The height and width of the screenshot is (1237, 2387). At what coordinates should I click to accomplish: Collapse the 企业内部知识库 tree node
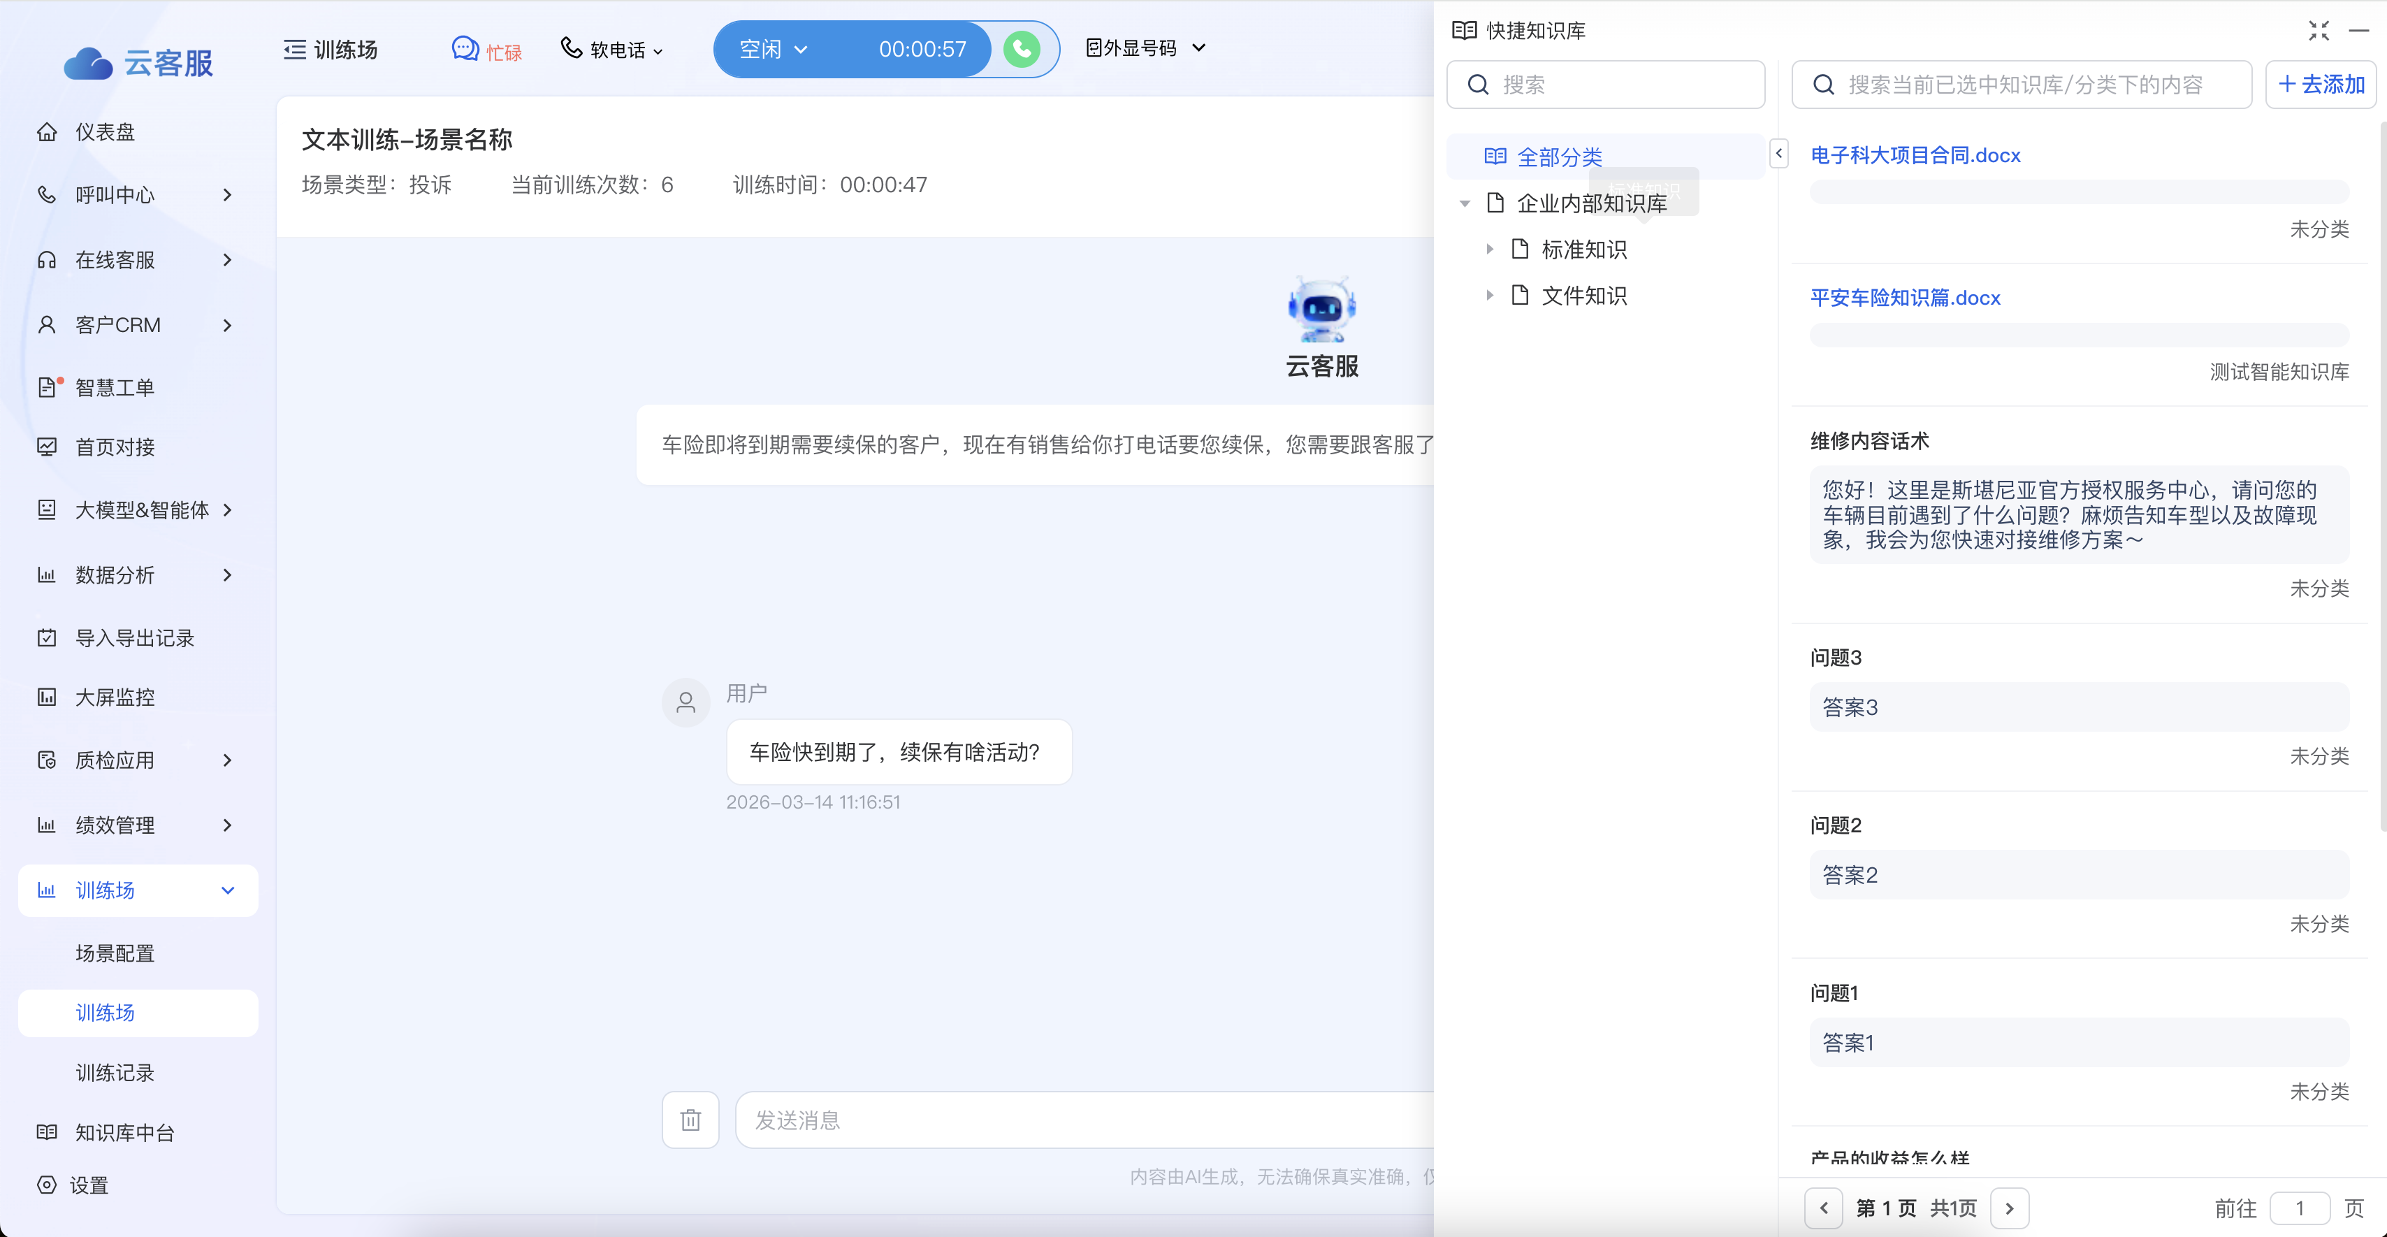tap(1465, 203)
